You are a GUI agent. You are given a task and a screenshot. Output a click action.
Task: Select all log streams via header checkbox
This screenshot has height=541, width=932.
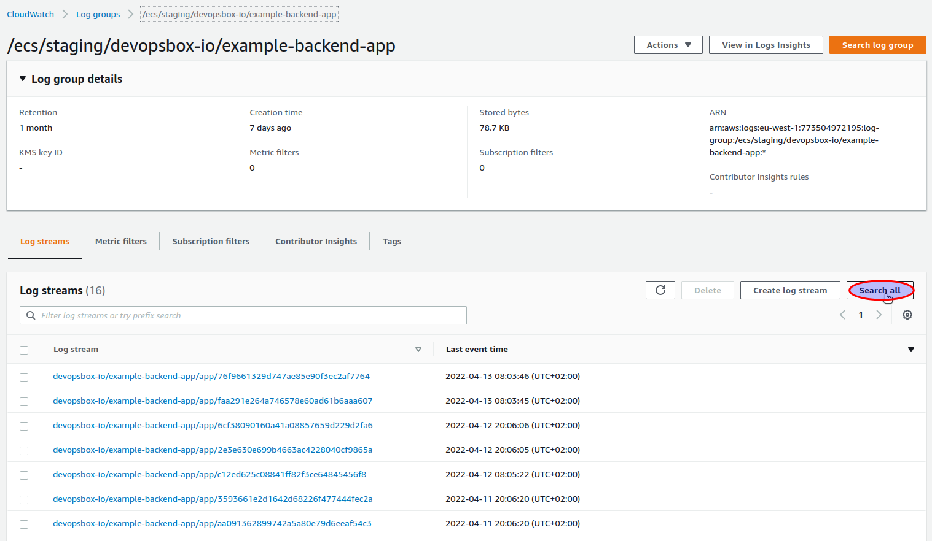[24, 350]
